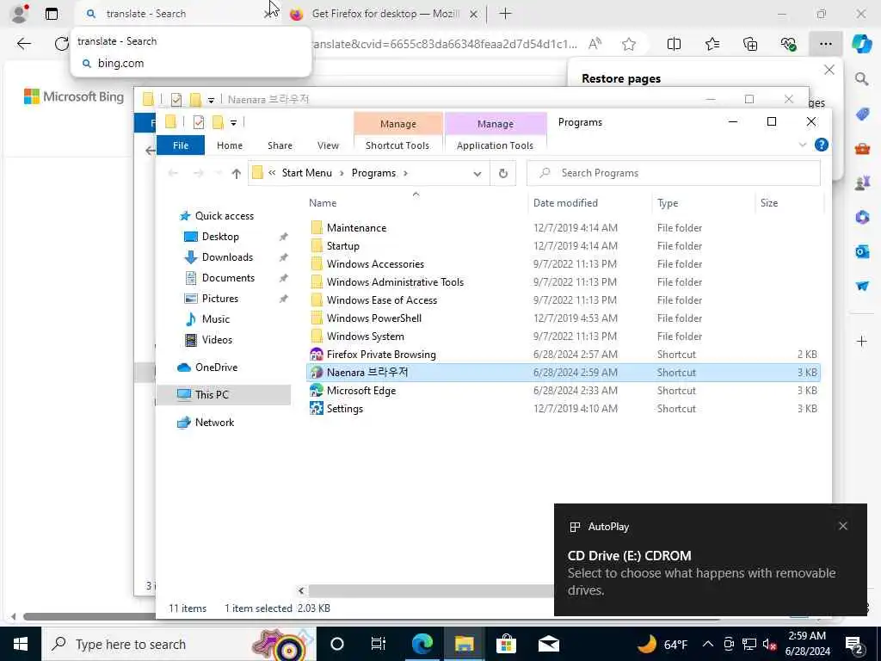Expand breadcrumb chevron after Start Menu

pos(342,173)
